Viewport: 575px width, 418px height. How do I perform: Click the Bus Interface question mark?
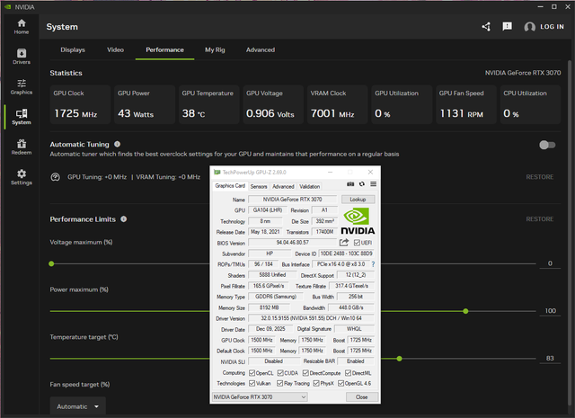pyautogui.click(x=373, y=264)
